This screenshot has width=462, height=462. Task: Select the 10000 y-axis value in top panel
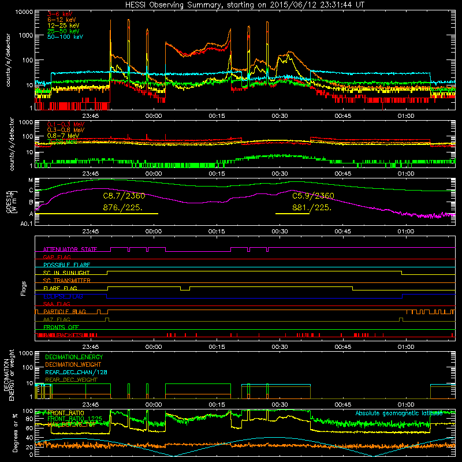pos(24,12)
